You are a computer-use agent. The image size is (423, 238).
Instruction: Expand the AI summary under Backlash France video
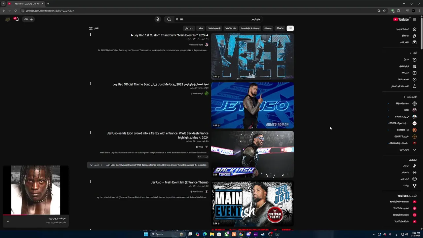tap(91, 165)
